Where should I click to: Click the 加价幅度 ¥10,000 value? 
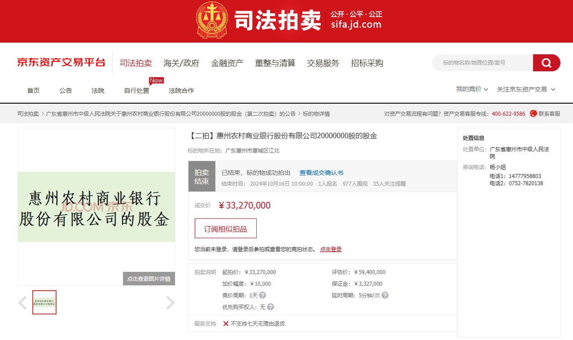[260, 284]
